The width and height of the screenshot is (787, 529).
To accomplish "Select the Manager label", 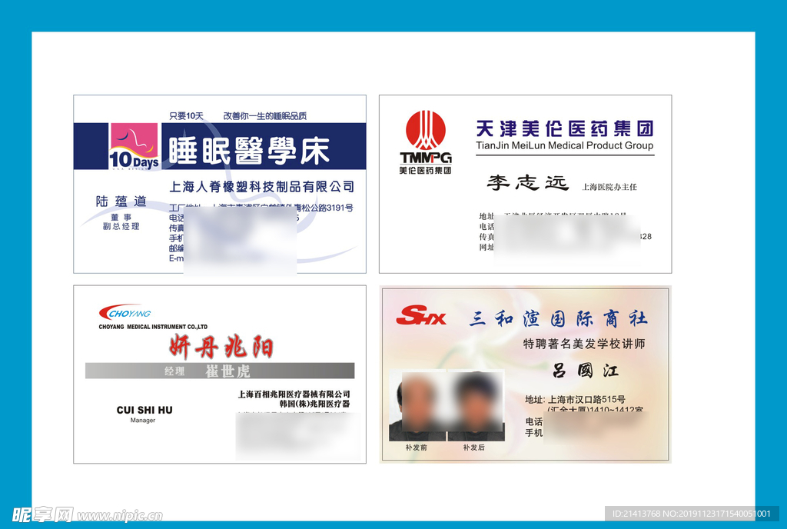I will click(x=143, y=421).
